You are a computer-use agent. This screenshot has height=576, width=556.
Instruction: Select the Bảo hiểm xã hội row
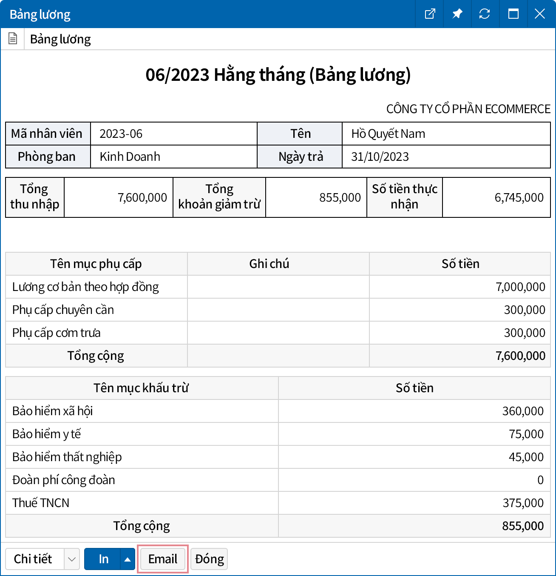click(x=53, y=411)
